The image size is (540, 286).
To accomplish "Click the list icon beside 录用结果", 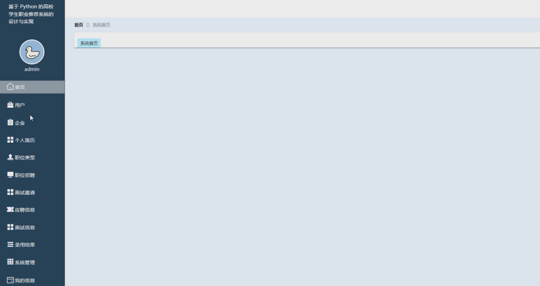I will tap(10, 244).
